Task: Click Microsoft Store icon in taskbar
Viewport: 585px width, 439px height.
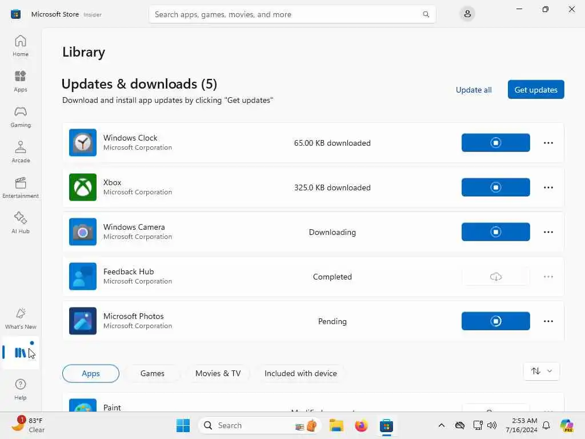Action: [x=386, y=425]
